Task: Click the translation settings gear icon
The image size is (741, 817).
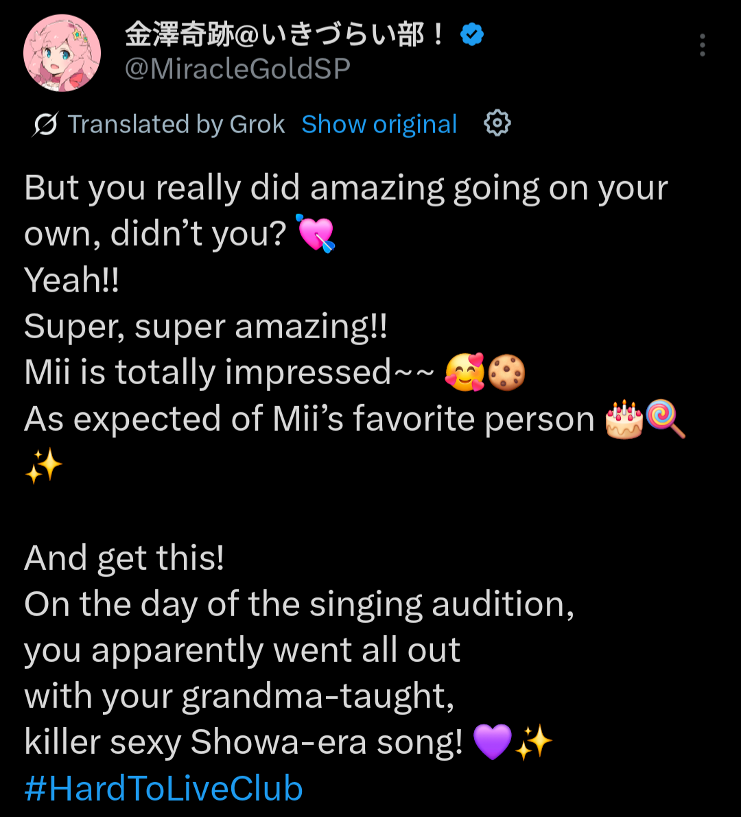Action: coord(497,123)
